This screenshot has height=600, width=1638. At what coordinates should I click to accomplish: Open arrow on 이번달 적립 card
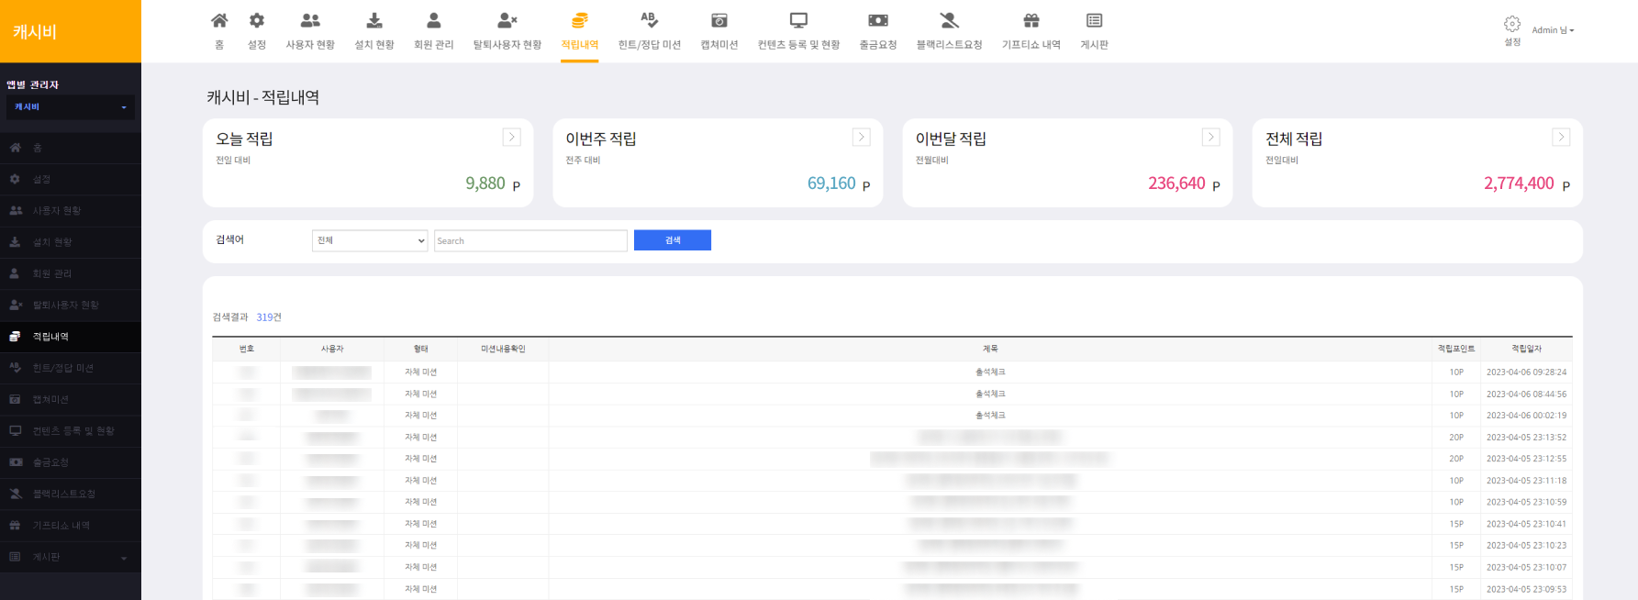pyautogui.click(x=1211, y=137)
